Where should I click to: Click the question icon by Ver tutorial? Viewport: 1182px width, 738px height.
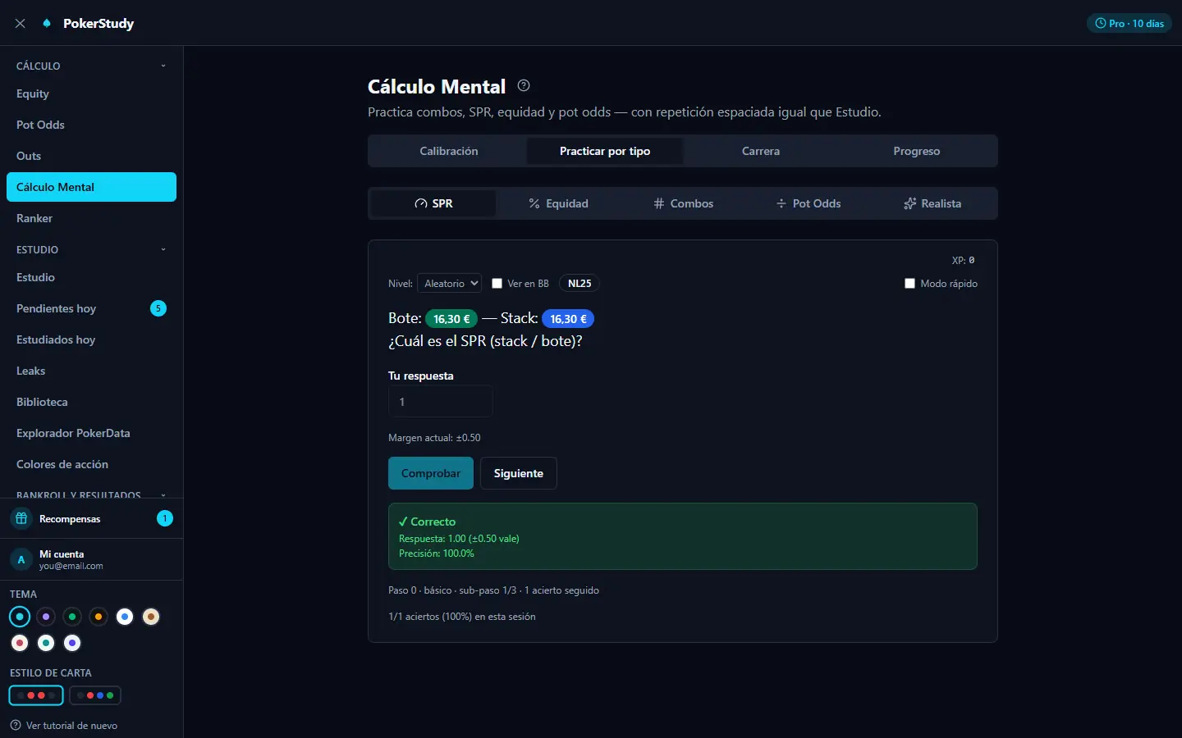[16, 725]
